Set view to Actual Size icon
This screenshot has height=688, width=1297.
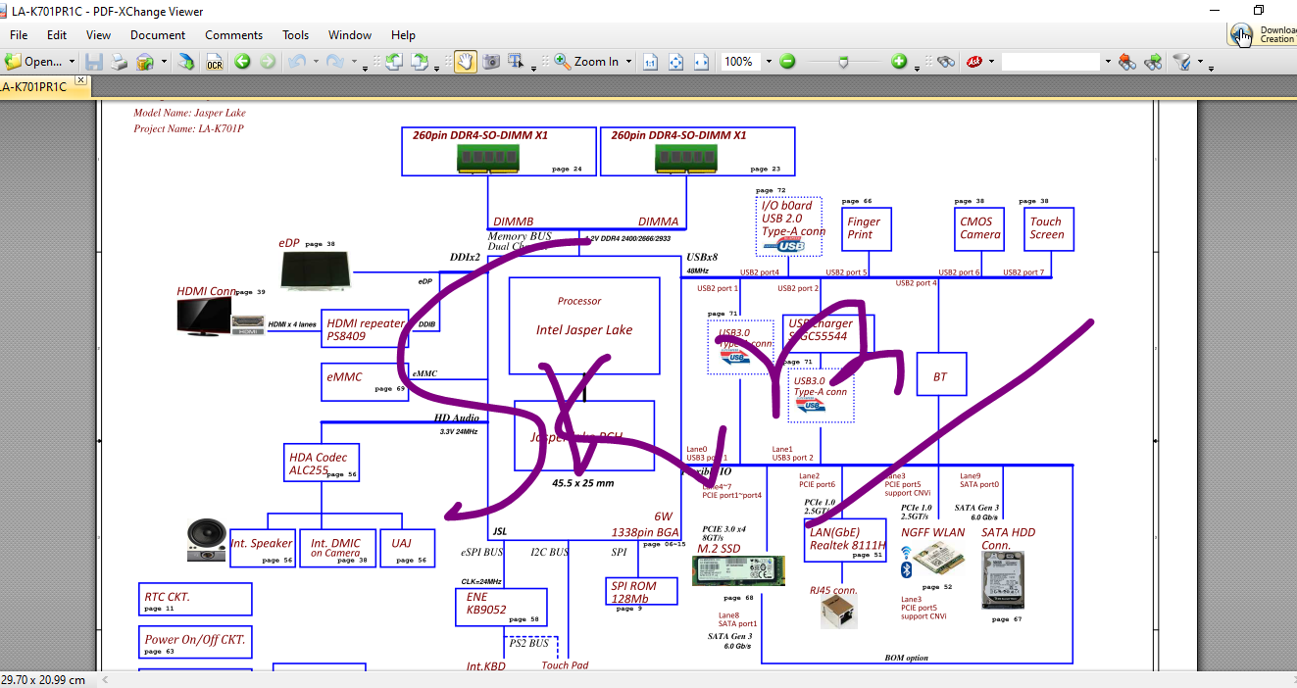650,61
